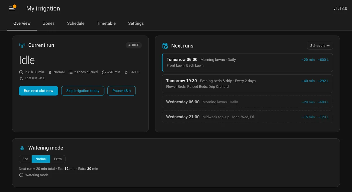This screenshot has width=352, height=192.
Task: Select Eco watering mode
Action: point(26,159)
